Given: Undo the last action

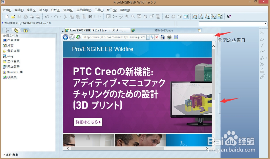Looking at the screenshot, I should (x=47, y=16).
